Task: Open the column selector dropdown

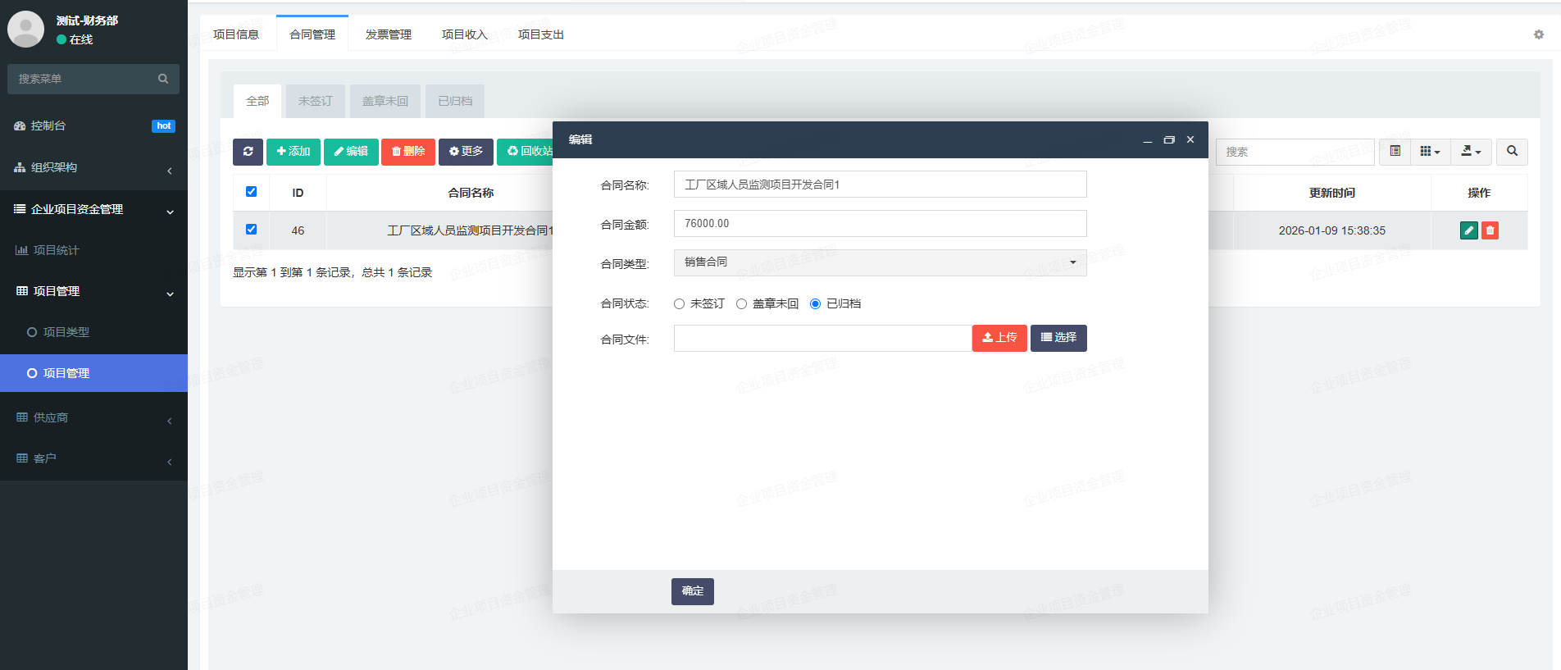Action: point(1430,152)
